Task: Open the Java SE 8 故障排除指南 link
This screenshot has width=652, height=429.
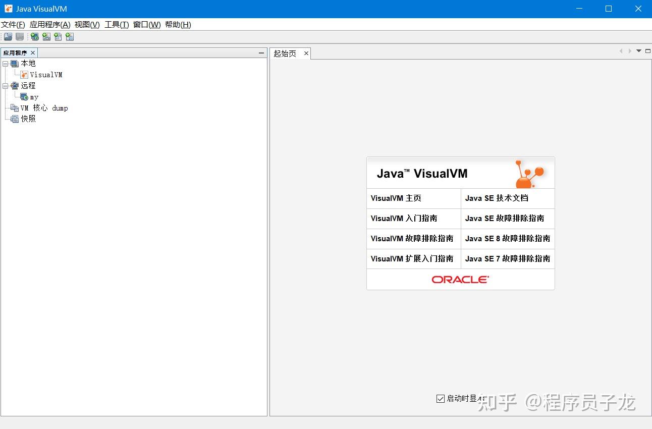Action: 507,238
